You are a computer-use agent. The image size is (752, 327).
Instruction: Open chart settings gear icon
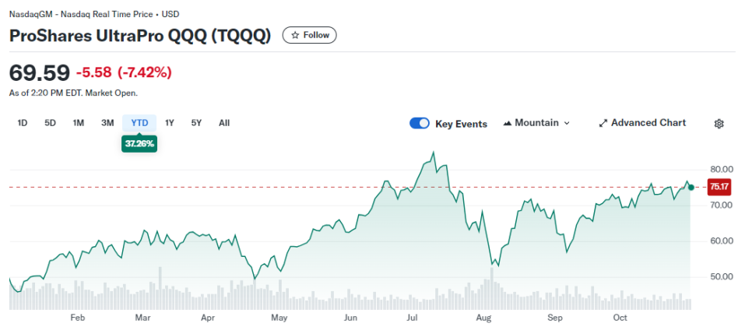(x=719, y=124)
